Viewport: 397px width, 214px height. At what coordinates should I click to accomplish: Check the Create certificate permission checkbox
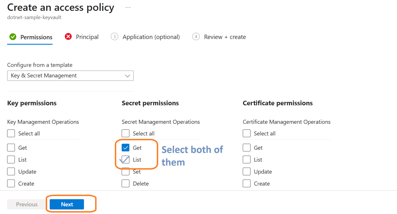tap(247, 184)
